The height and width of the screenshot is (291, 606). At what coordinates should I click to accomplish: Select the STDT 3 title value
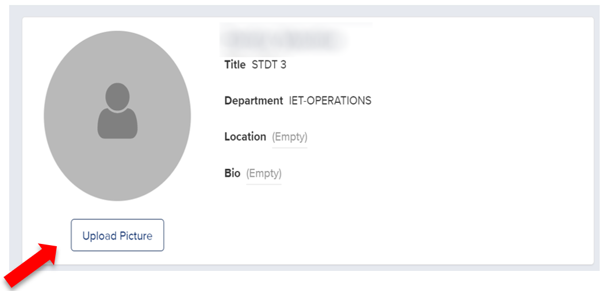[269, 65]
